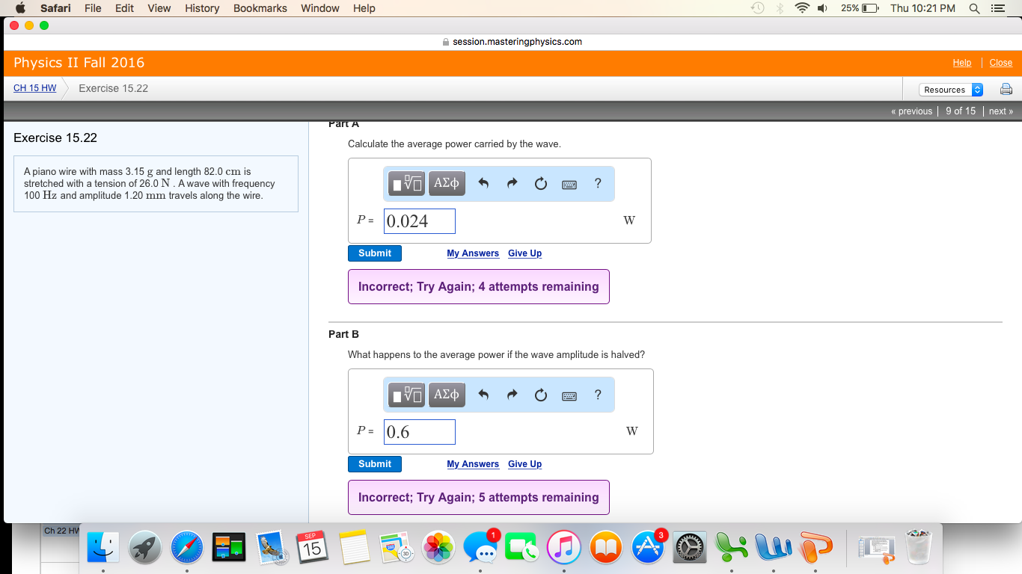Show keyboard shortcuts for Part B
Image resolution: width=1022 pixels, height=574 pixels.
pos(569,395)
